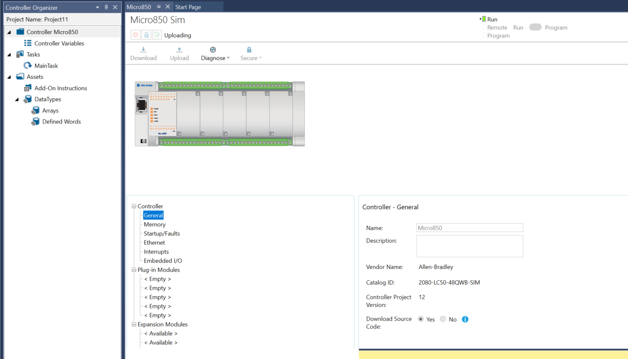
Task: Click the Defined Words icon
Action: pos(36,122)
